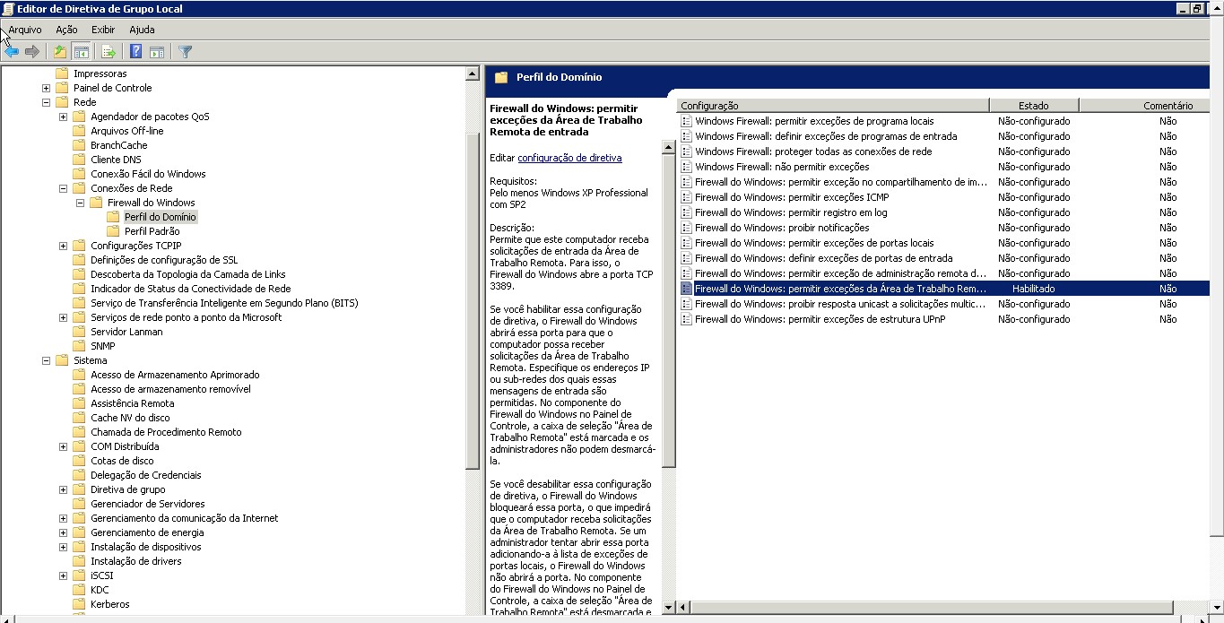Click the folder icon next to 'Perfil Padrão'

[113, 231]
